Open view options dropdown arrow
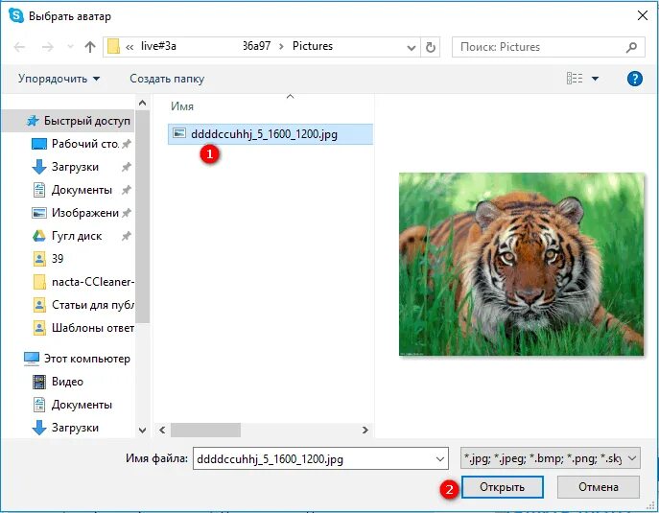 pos(595,78)
